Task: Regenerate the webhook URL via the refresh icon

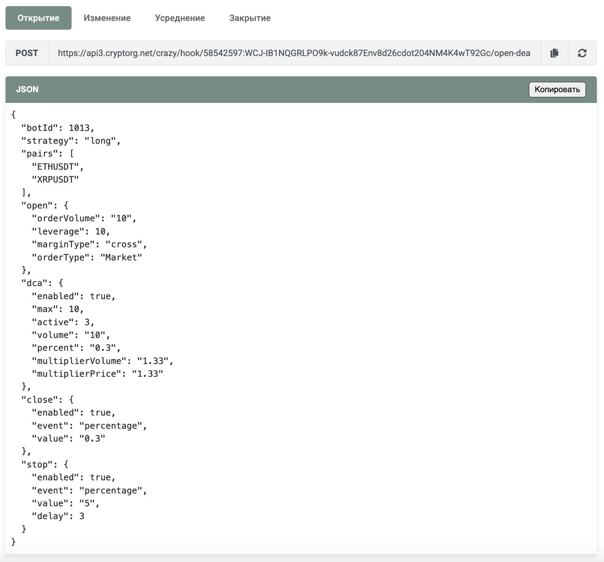Action: 582,53
